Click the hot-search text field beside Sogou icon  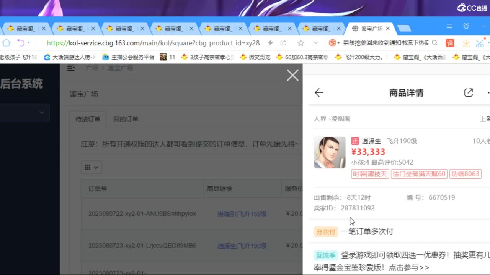(386, 43)
